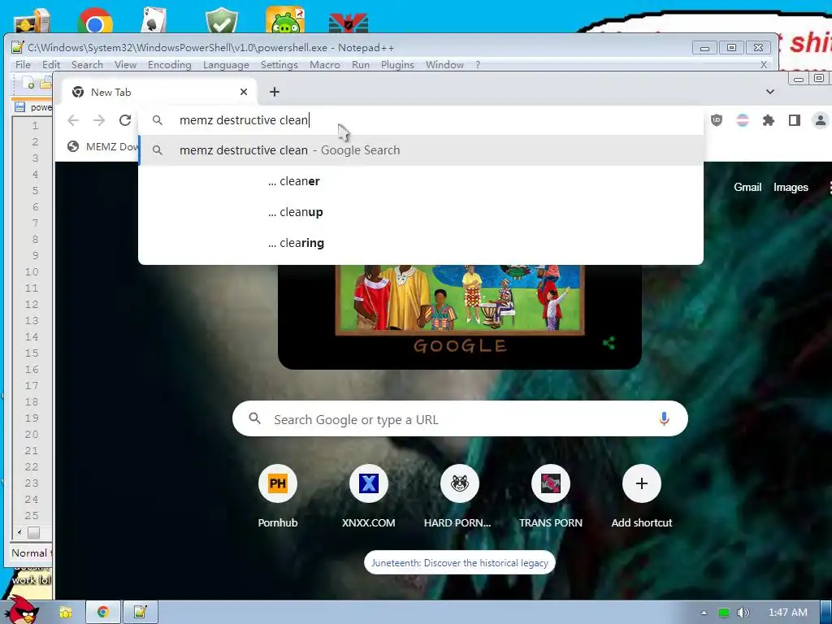The image size is (832, 624).
Task: Open Google Images link
Action: click(791, 188)
